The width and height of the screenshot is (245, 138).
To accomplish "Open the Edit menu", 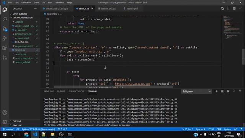I will (x=16, y=3).
